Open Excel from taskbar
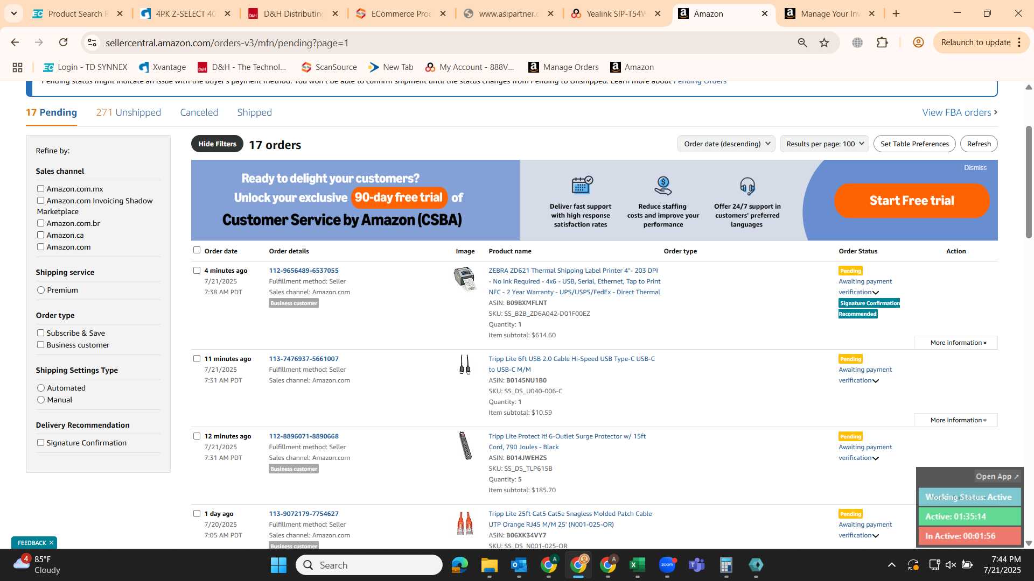This screenshot has height=581, width=1034. click(x=637, y=565)
